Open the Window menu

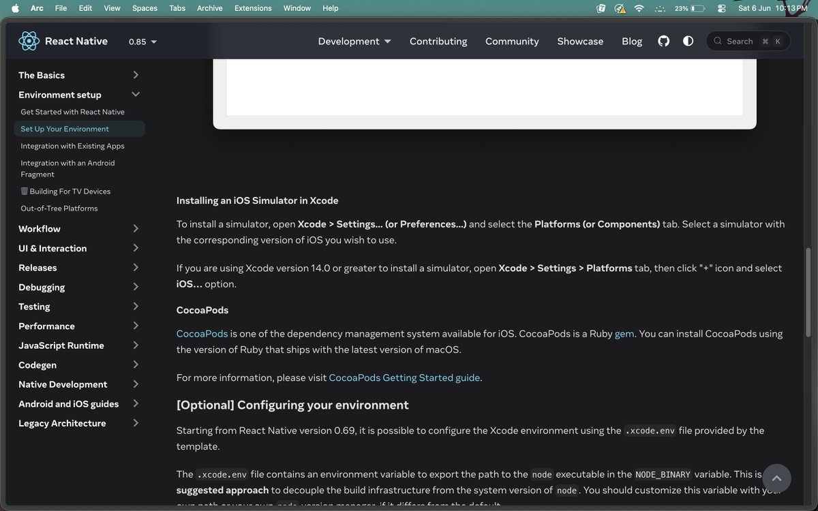[x=297, y=8]
